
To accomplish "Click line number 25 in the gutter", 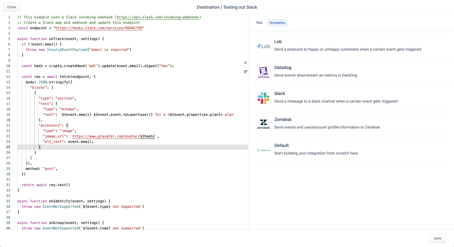I will pyautogui.click(x=8, y=147).
